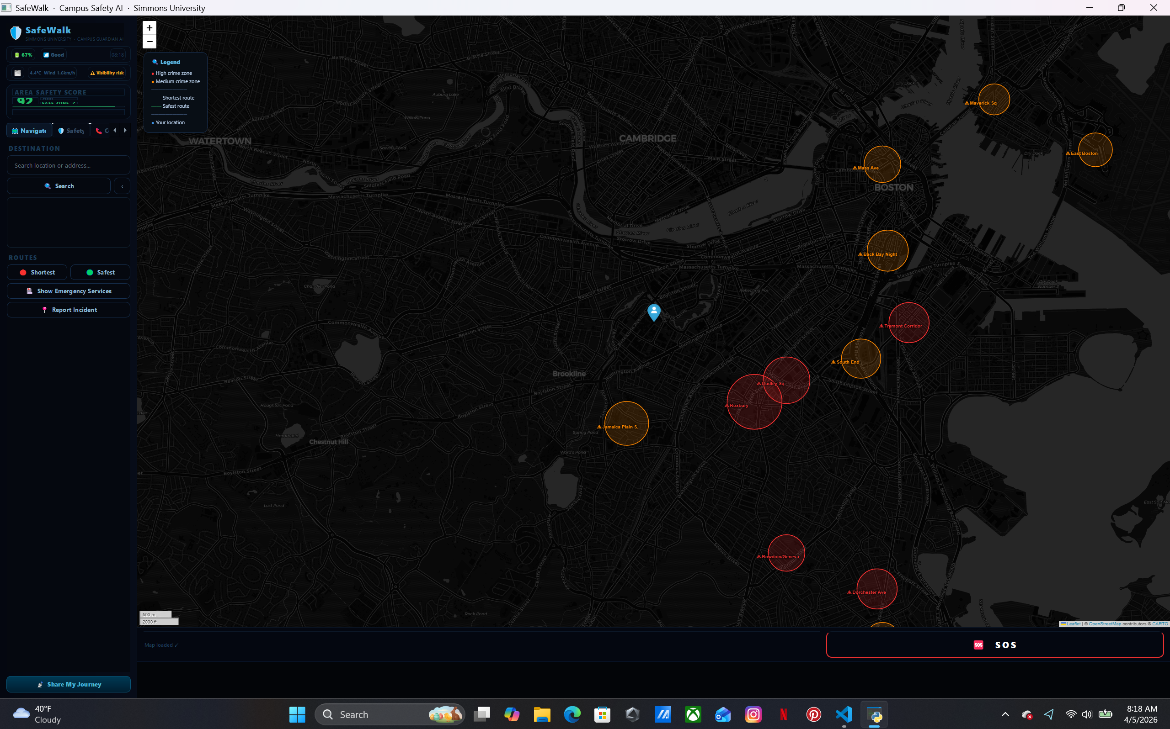
Task: Toggle Show Emergency Services on map
Action: pos(69,291)
